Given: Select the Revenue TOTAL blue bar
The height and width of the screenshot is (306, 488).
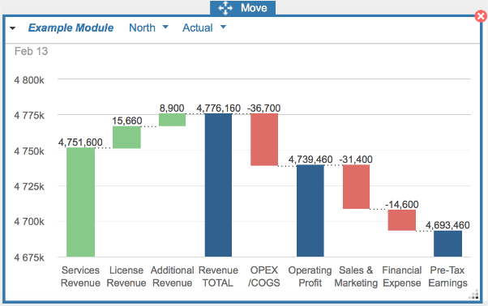Looking at the screenshot, I should pyautogui.click(x=218, y=185).
